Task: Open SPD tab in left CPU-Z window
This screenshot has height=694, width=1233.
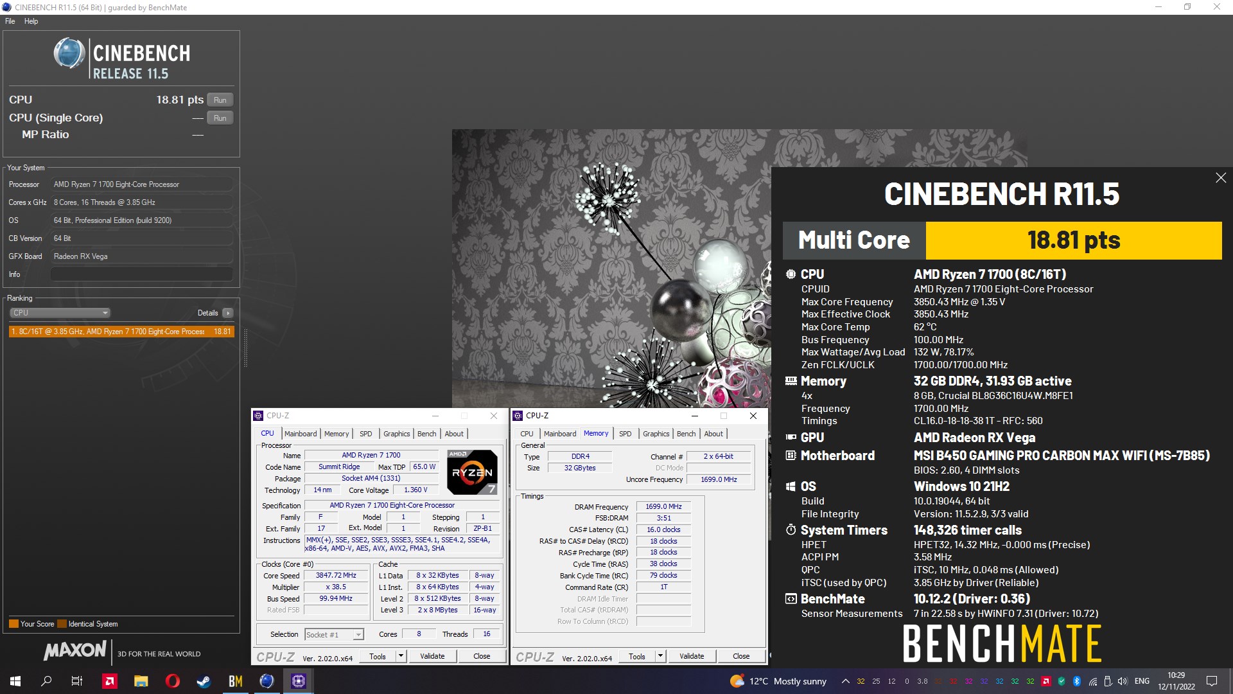Action: [x=366, y=434]
